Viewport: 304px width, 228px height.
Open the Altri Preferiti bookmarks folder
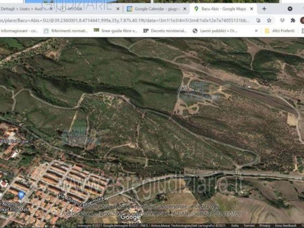[280, 31]
